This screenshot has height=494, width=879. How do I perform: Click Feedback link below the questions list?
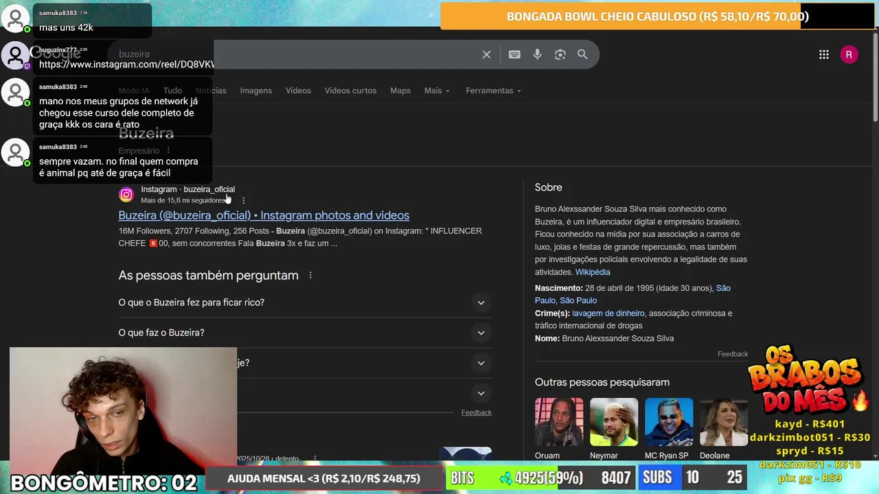point(476,412)
